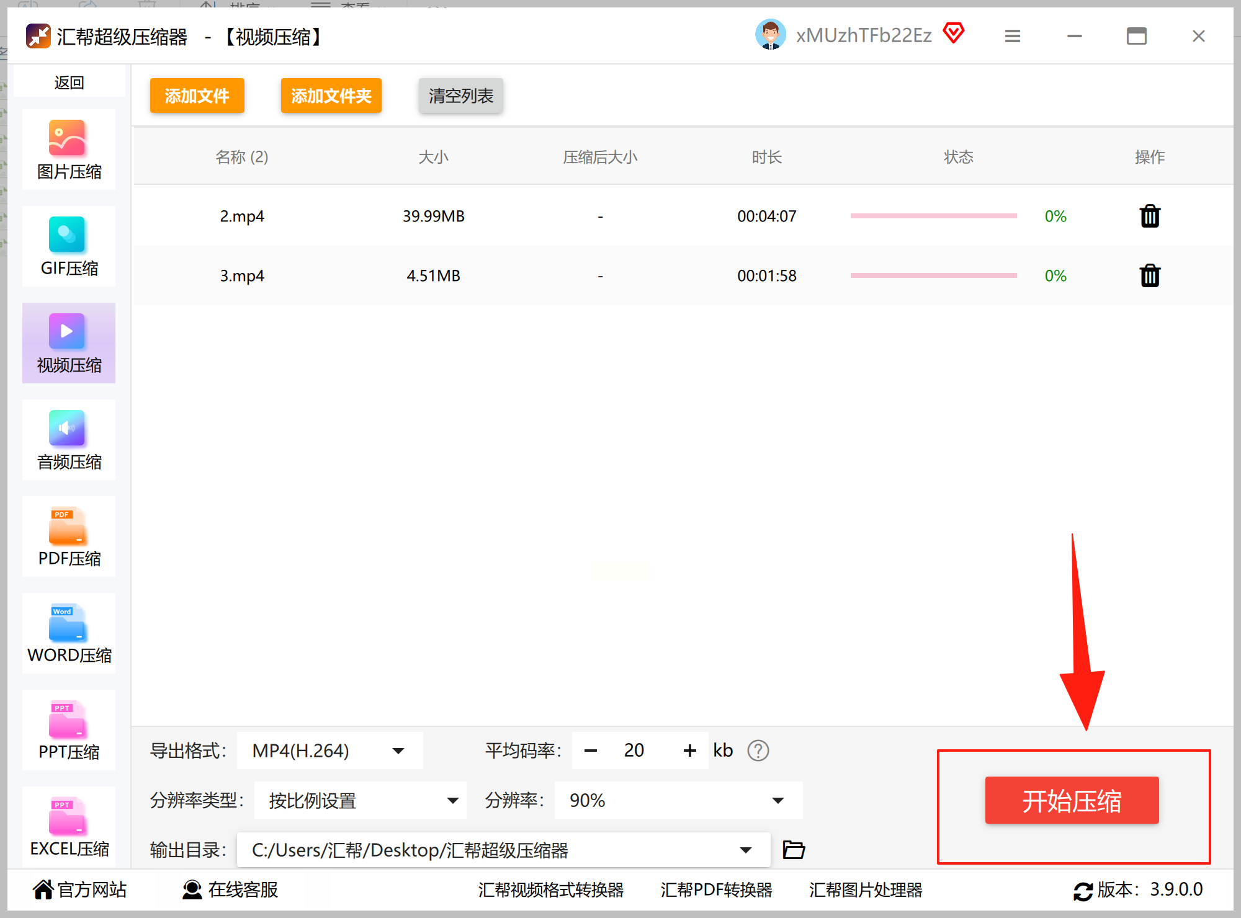Screen dimensions: 1241x918
Task: Open the 图片压缩 image compression tool
Action: point(68,149)
